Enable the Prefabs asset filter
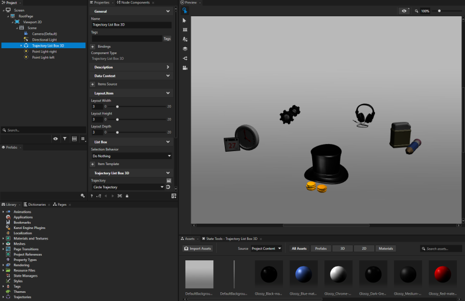Screen dimensions: 465x301 coord(320,248)
